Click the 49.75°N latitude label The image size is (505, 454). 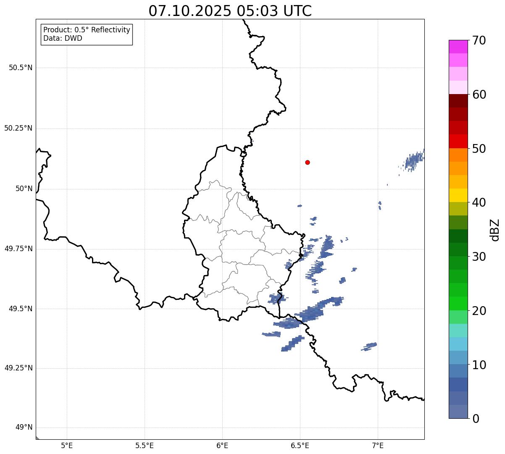[18, 249]
